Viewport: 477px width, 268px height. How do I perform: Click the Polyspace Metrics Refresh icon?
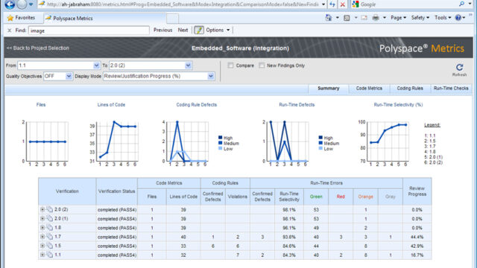[x=459, y=67]
